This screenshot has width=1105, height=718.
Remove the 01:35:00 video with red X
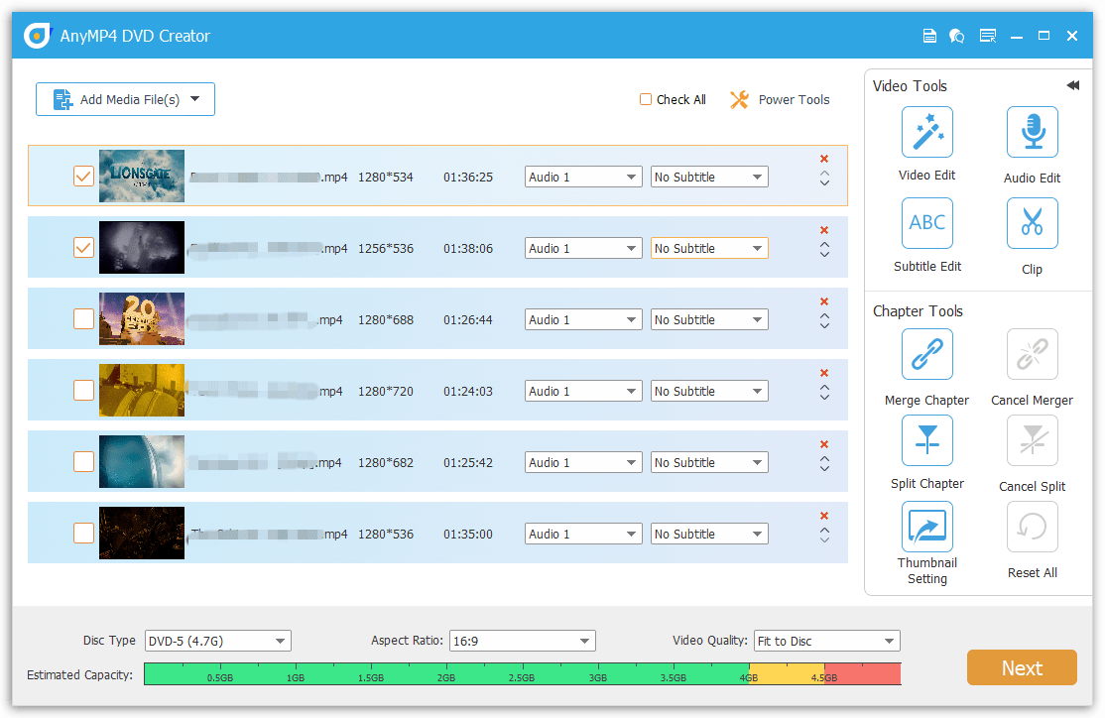(824, 515)
